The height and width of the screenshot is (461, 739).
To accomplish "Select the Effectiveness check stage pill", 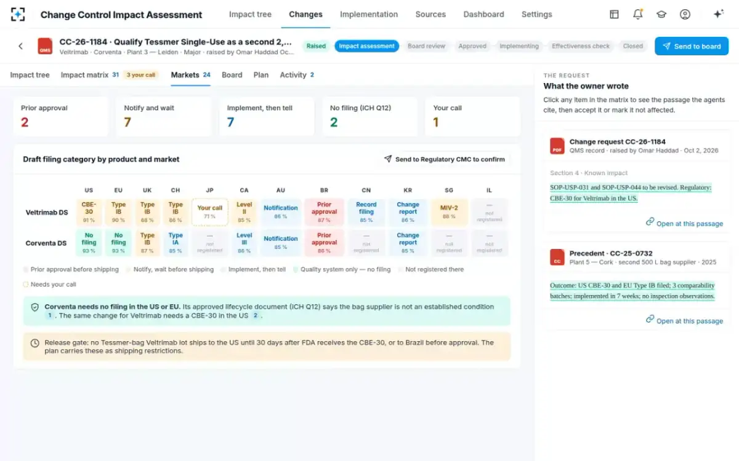I will [x=581, y=46].
